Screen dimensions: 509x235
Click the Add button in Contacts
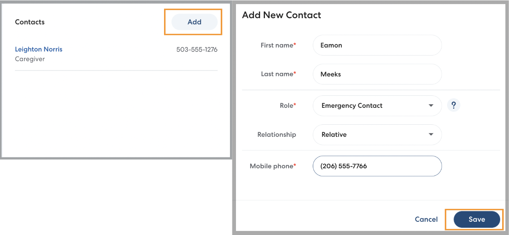[x=194, y=22]
